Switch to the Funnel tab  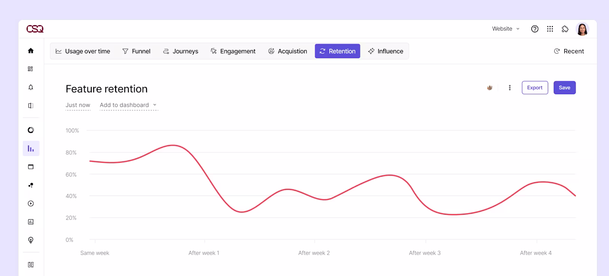pos(137,51)
